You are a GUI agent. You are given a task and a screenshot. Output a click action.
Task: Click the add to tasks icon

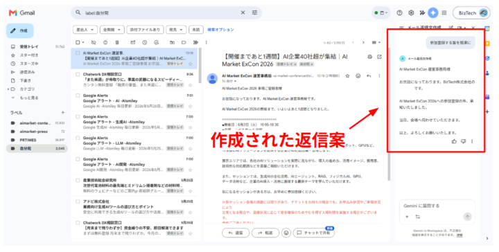tap(156, 42)
